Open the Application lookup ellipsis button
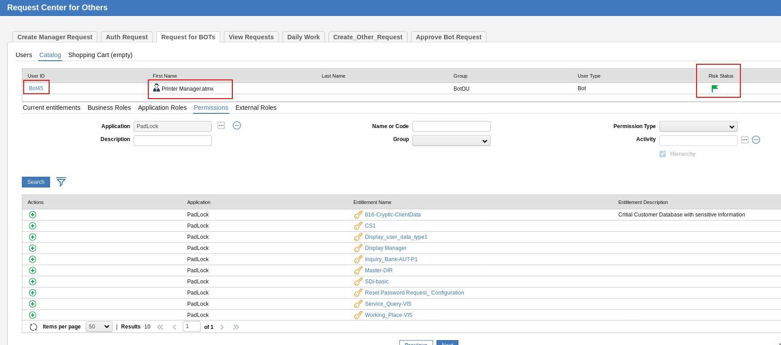 [221, 125]
